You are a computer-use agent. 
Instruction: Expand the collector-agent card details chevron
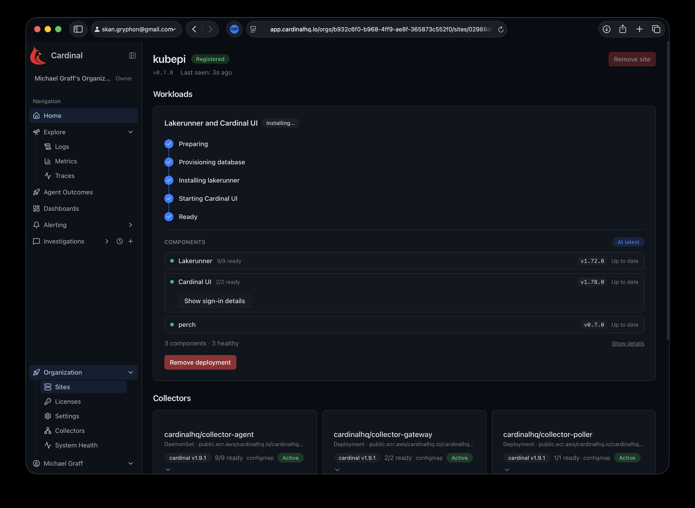(x=168, y=470)
